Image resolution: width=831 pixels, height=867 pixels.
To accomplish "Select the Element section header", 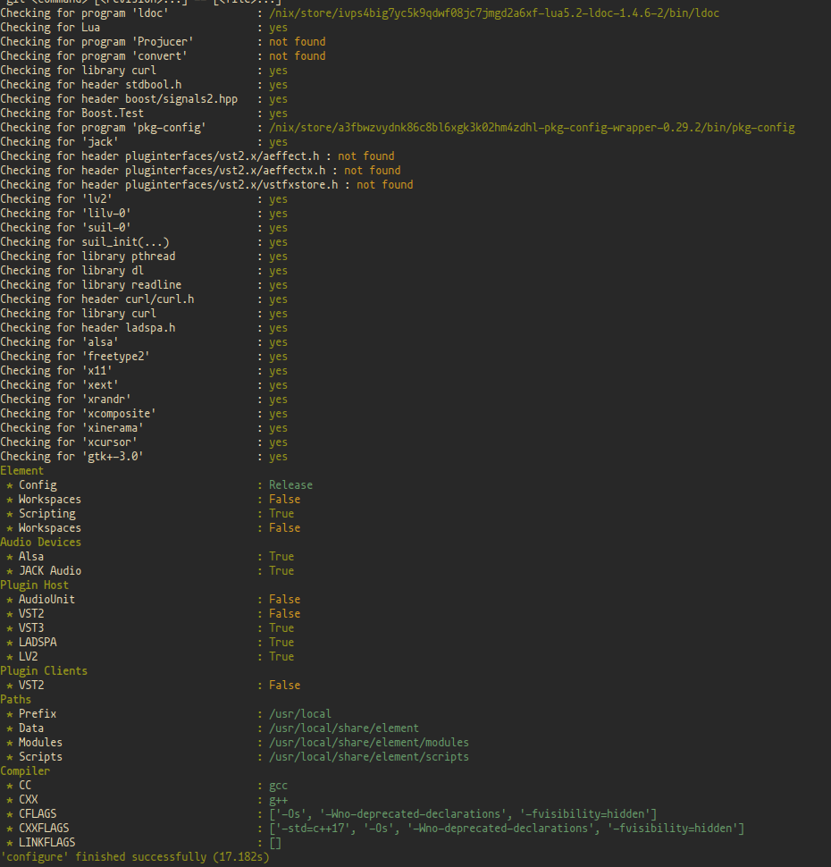I will click(x=22, y=470).
